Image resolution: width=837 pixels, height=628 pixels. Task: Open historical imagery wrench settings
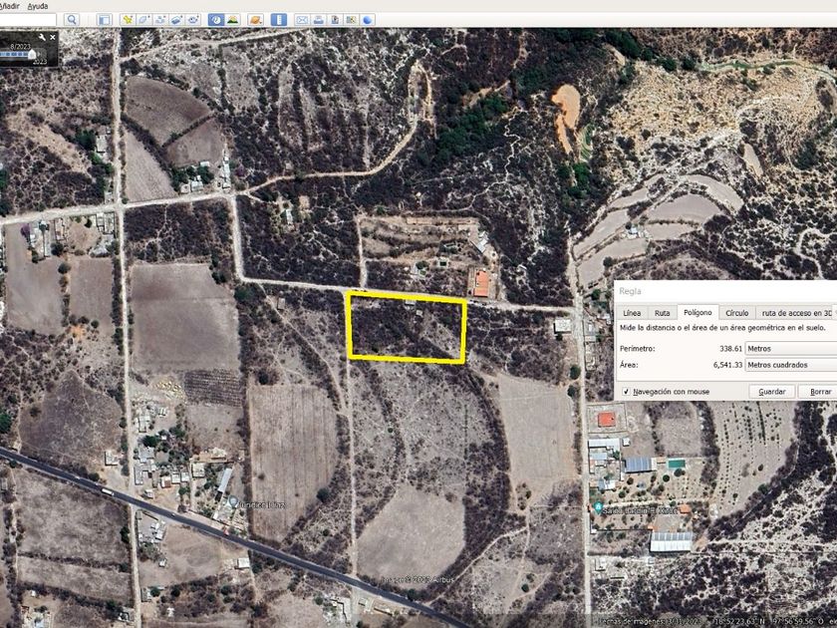pyautogui.click(x=42, y=38)
